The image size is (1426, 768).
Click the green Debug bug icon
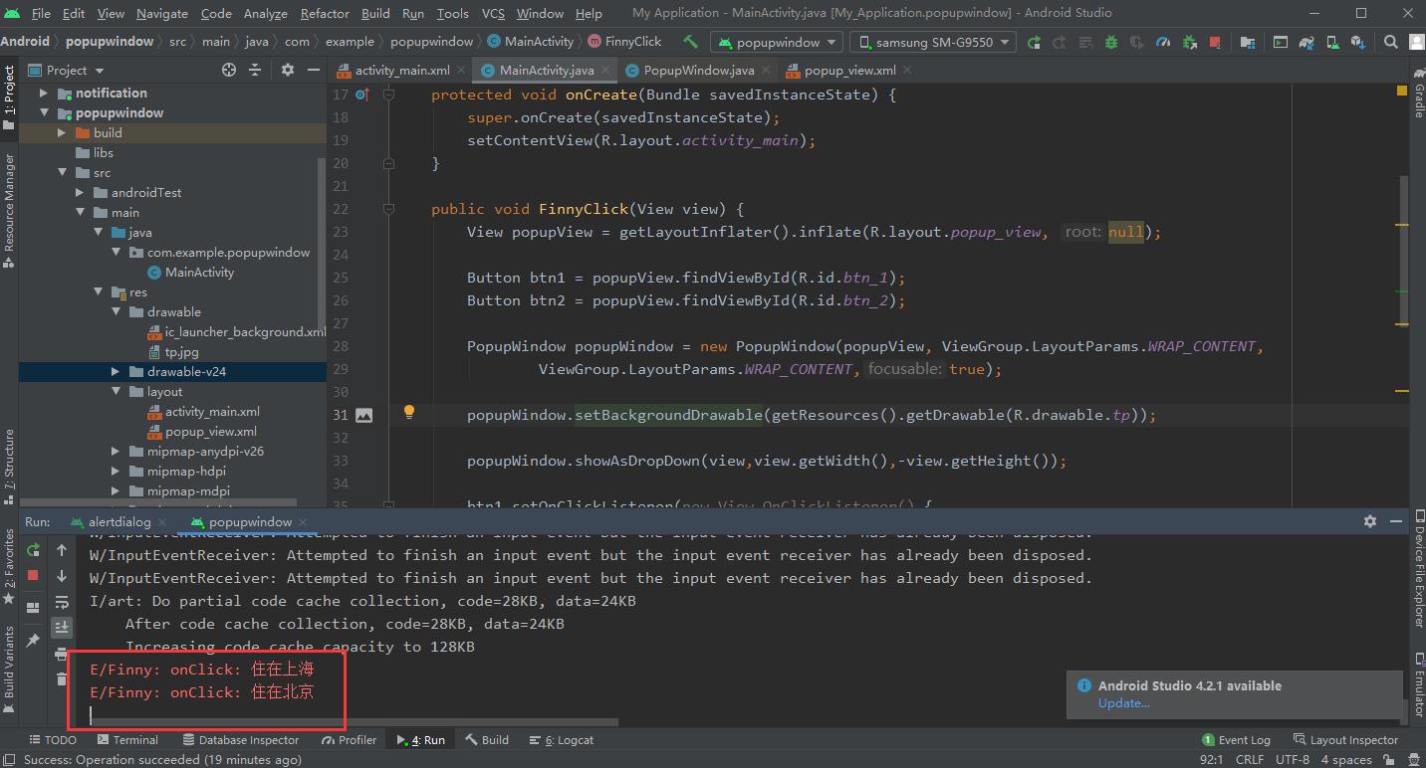(1111, 42)
